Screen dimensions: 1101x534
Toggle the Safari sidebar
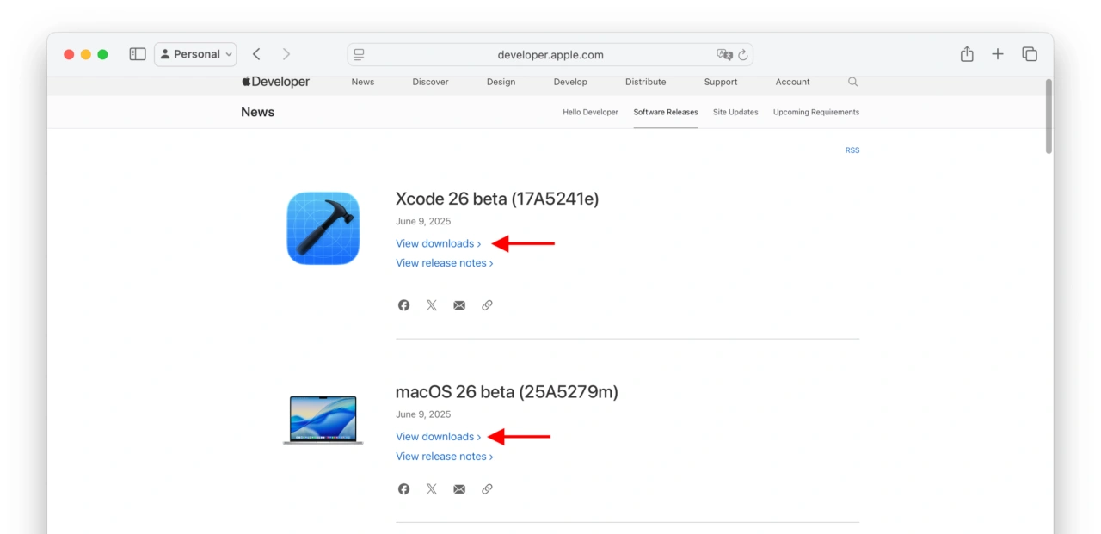tap(138, 54)
